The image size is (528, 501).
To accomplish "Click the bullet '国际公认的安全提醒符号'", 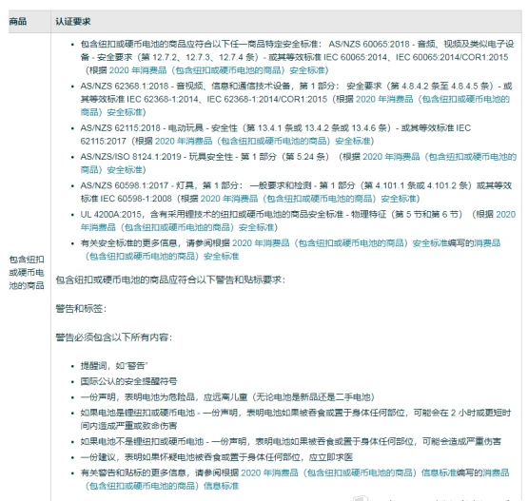I will [x=128, y=381].
